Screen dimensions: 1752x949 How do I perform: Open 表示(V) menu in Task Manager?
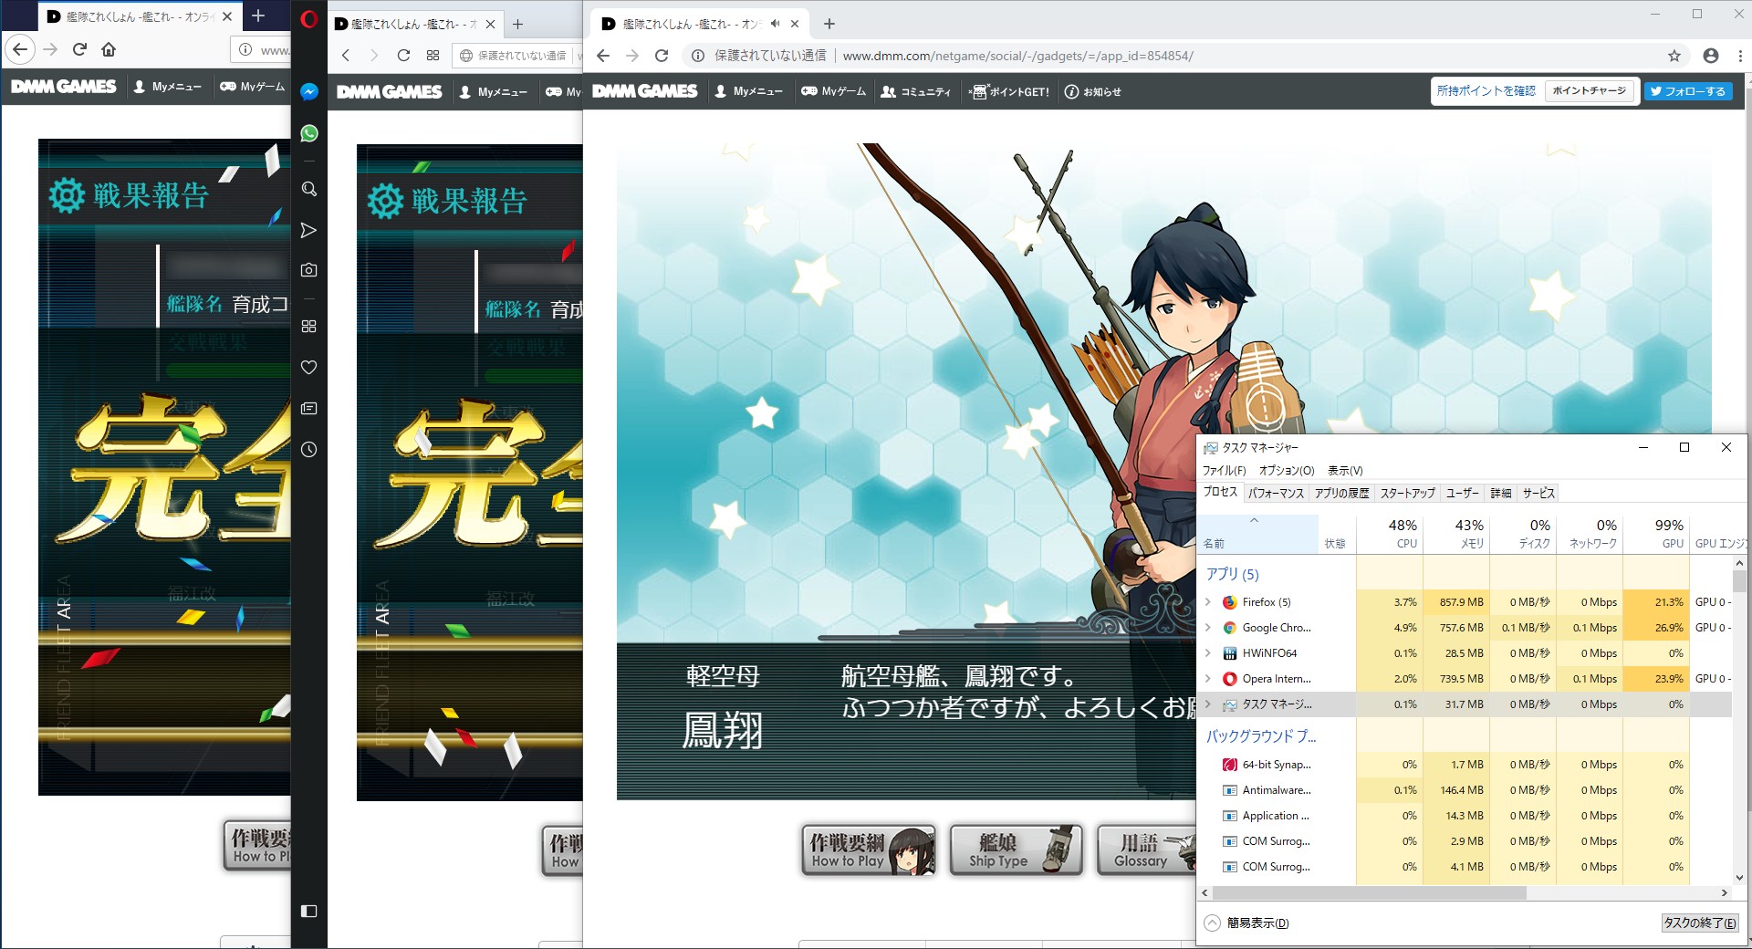[x=1345, y=471]
